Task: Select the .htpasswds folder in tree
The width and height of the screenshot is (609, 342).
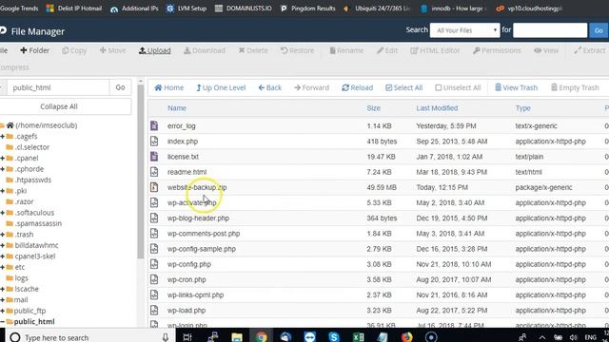Action: click(x=32, y=180)
